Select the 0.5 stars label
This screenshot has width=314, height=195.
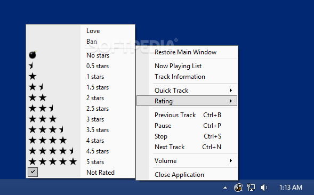pos(98,66)
